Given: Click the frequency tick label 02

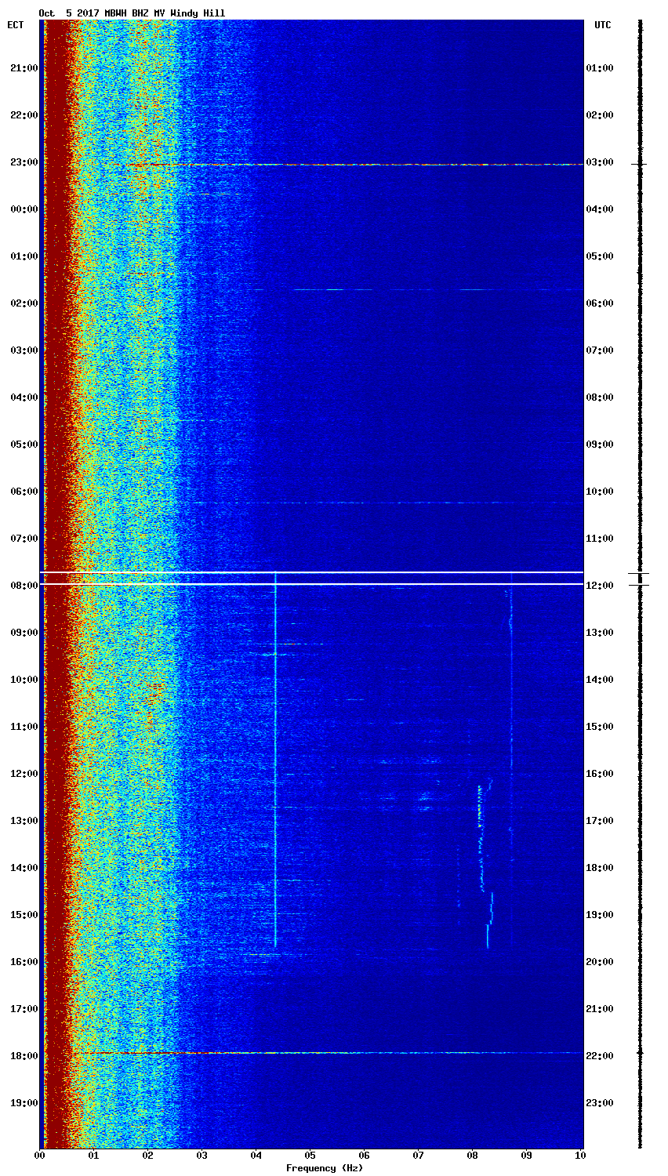Looking at the screenshot, I should (x=148, y=1155).
